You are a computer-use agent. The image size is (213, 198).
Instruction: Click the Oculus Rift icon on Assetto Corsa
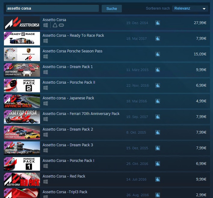pyautogui.click(x=61, y=25)
